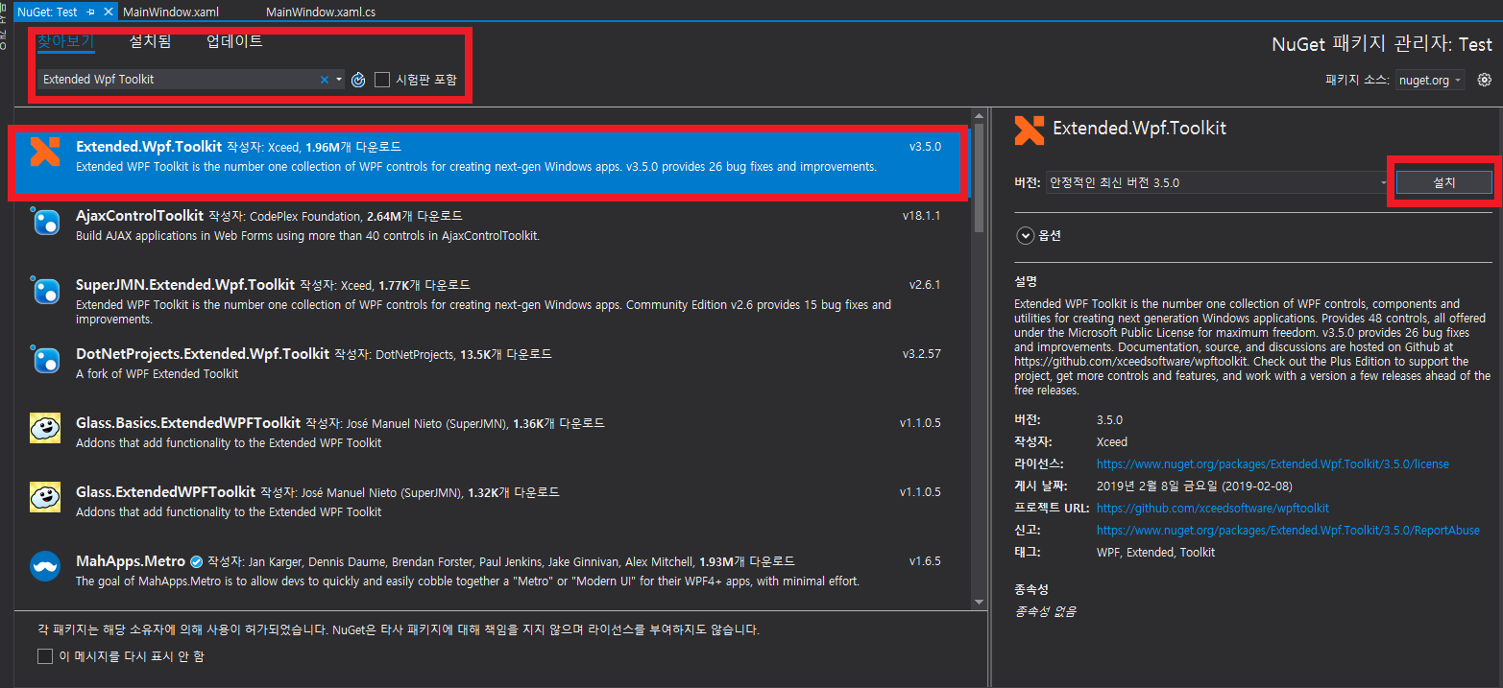The height and width of the screenshot is (688, 1503).
Task: Click Extended.Wpf.Toolkit logo in the details pane
Action: tap(1030, 130)
